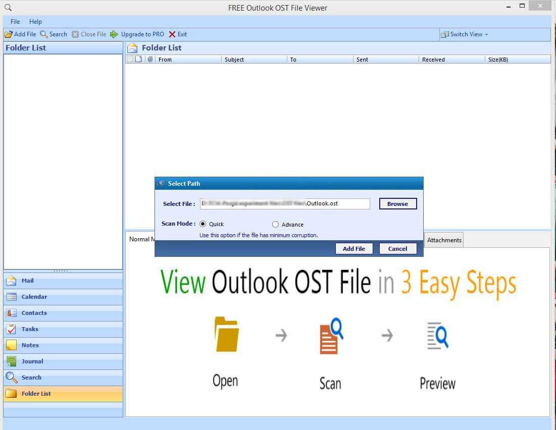Switch to the Normal Mail tab
The height and width of the screenshot is (430, 556).
tap(142, 239)
